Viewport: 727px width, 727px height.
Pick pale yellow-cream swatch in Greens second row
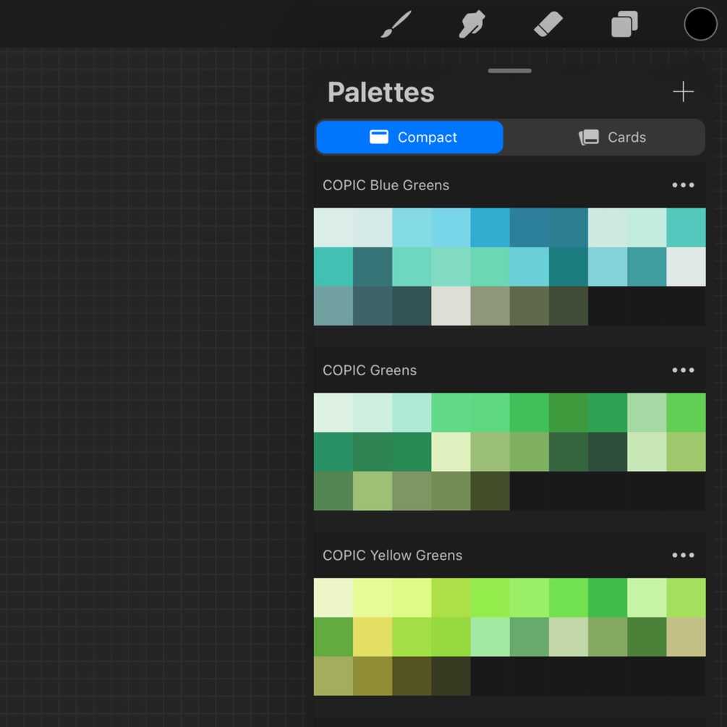pos(451,451)
